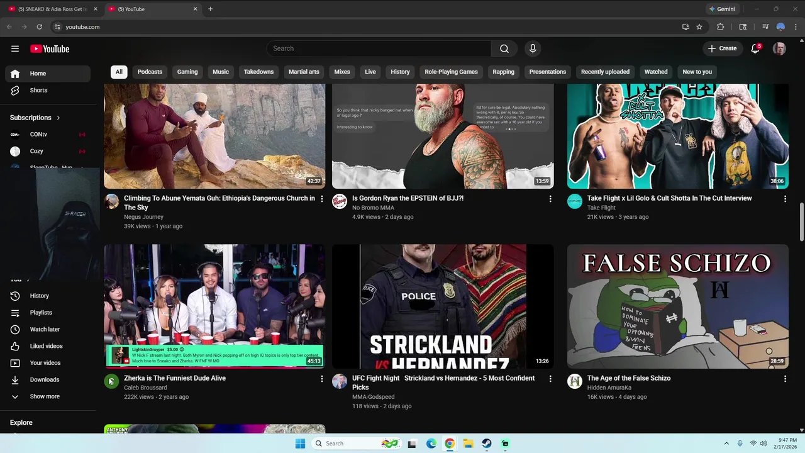Reload the page in Chrome

(39, 27)
